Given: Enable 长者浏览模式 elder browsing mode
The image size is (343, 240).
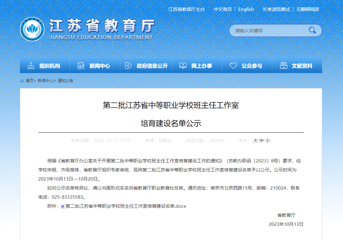Looking at the screenshot, I should coord(276,9).
